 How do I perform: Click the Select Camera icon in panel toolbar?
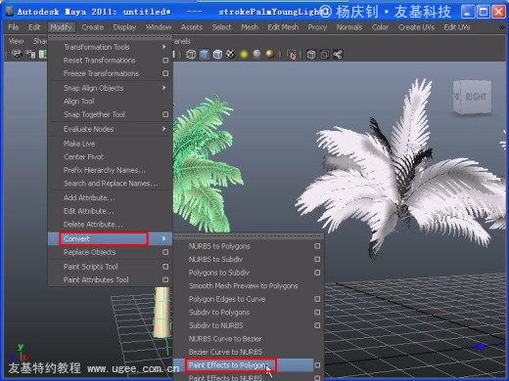point(17,54)
